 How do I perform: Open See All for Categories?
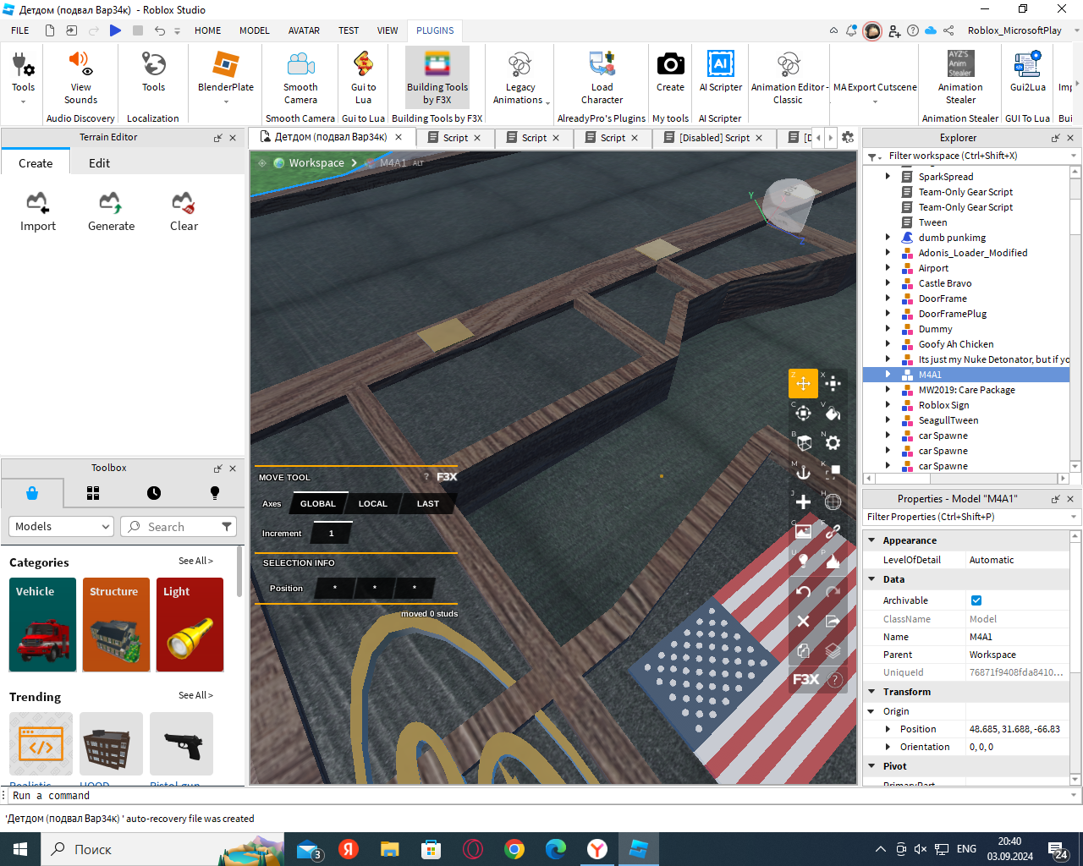coord(195,561)
